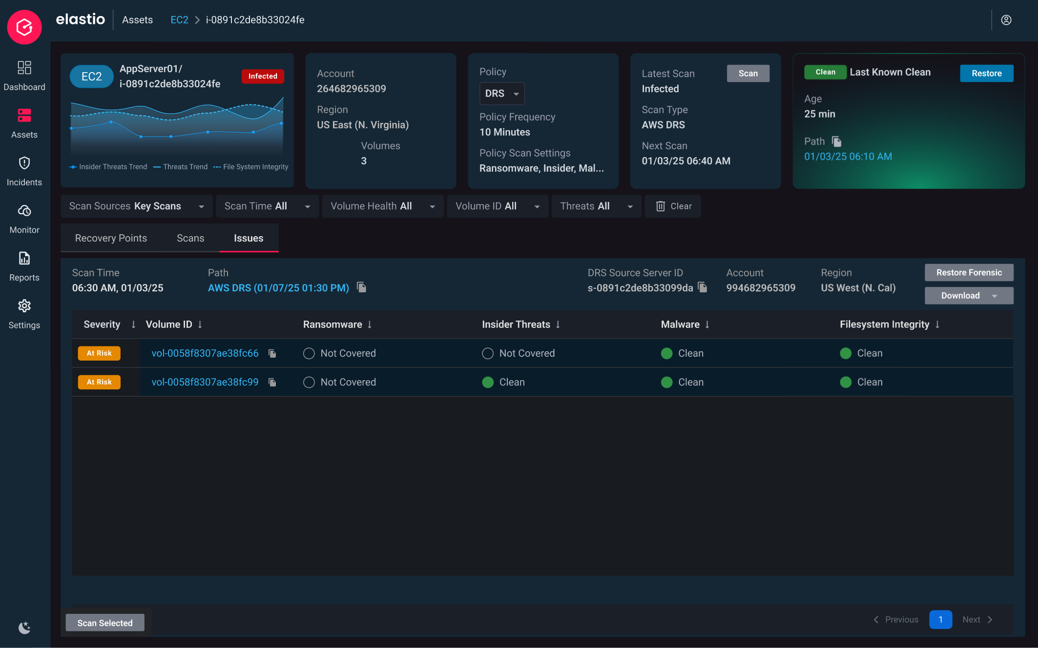The height and width of the screenshot is (648, 1038).
Task: Open the Incidents shield icon
Action: 24,163
